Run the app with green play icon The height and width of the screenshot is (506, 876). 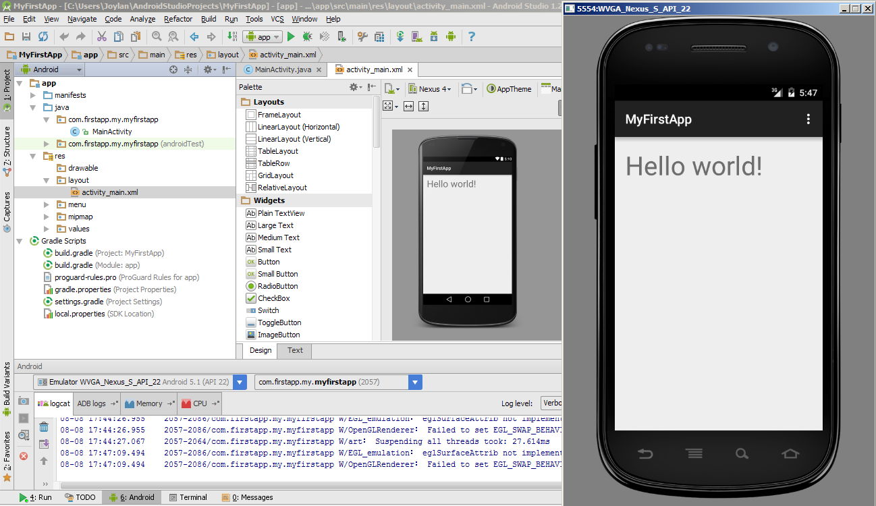(x=291, y=36)
